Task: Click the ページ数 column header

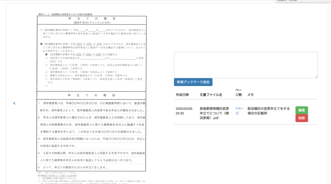Action: point(239,92)
